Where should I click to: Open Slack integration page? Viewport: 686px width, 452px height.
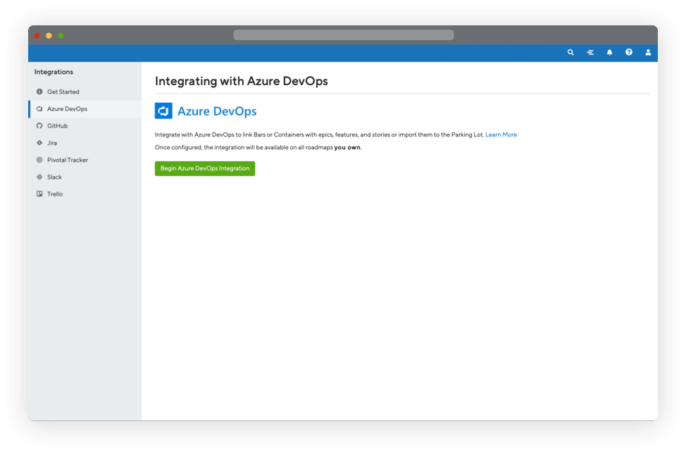tap(85, 177)
